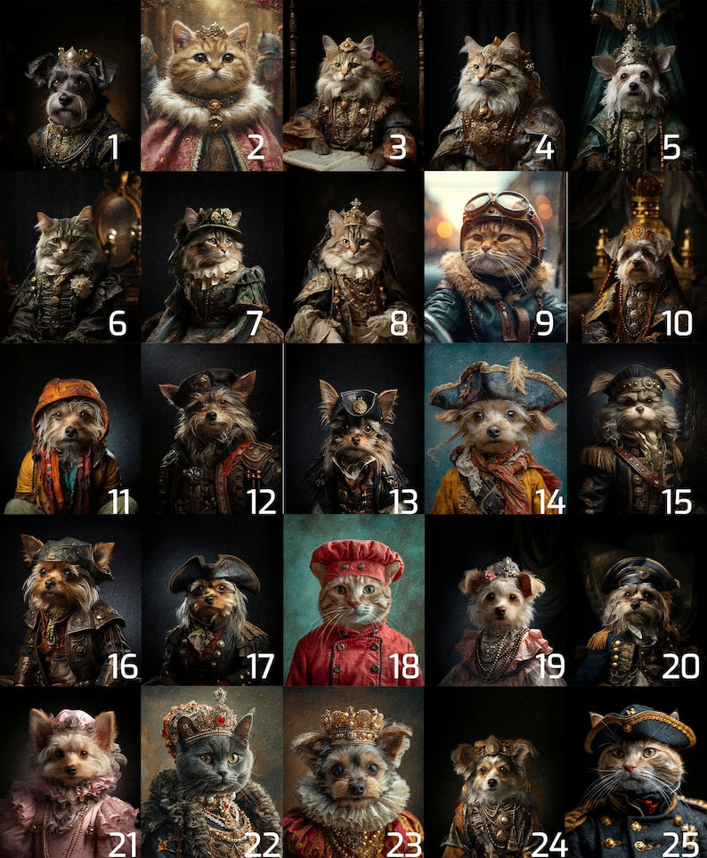Select portrait 10, dog before golden throne
The width and height of the screenshot is (707, 858).
pos(638,257)
